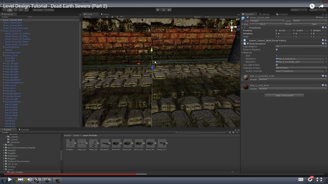Switch to the Hierarchy tab
328x184 pixels.
[7, 14]
